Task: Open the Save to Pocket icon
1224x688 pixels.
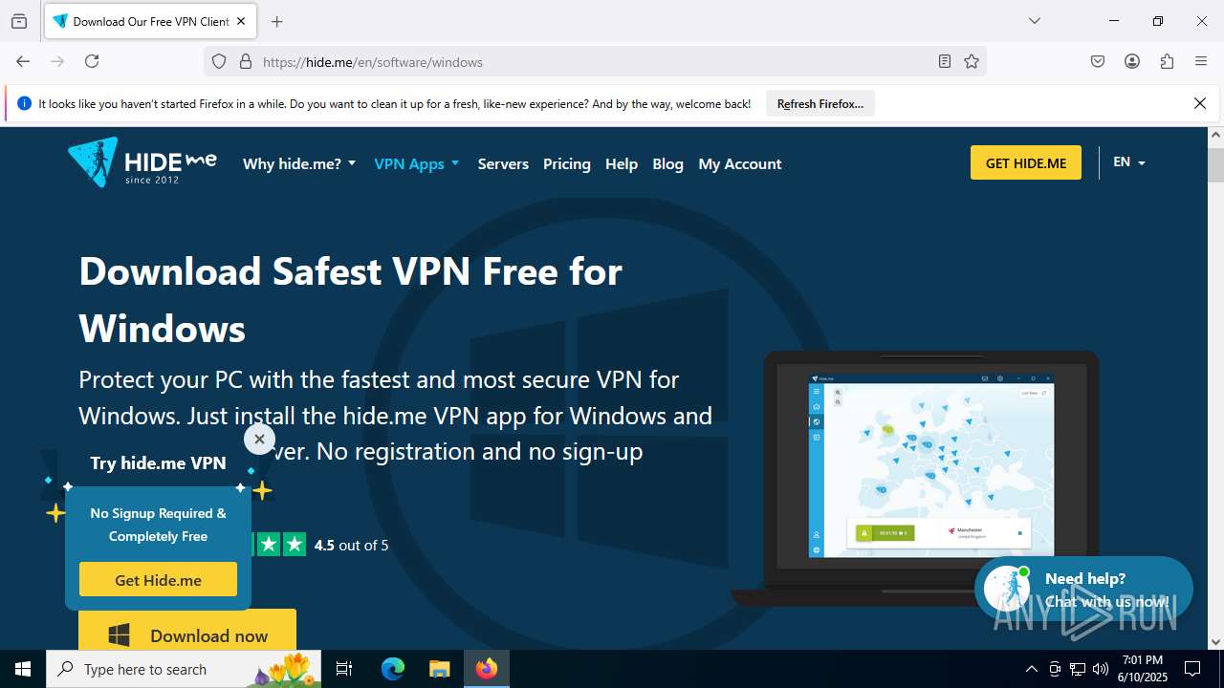Action: click(x=1098, y=61)
